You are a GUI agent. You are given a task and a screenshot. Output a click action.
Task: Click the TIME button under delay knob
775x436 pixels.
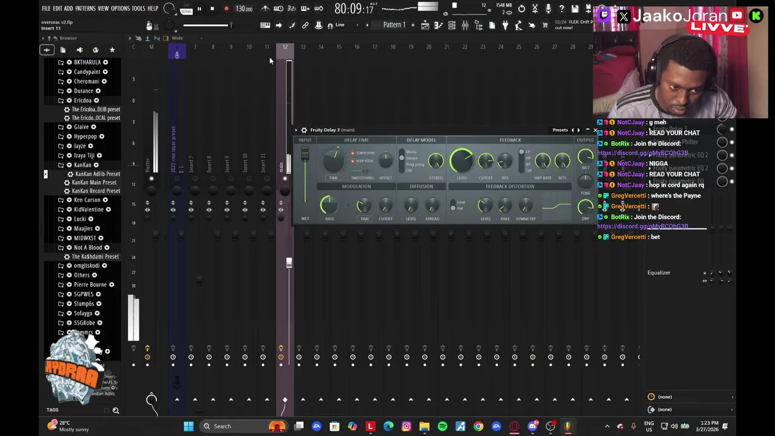334,178
